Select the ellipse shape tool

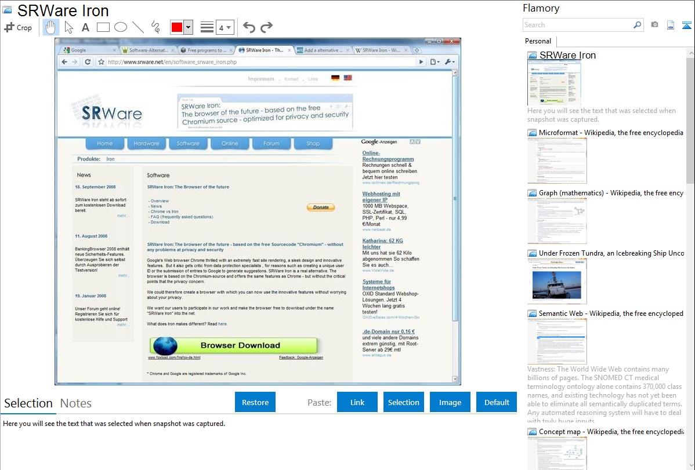point(121,27)
